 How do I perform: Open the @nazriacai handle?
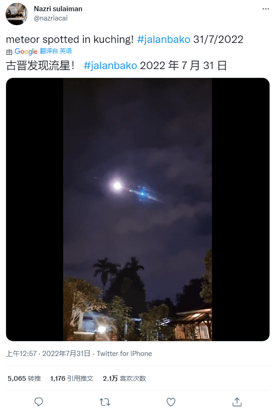(x=51, y=18)
